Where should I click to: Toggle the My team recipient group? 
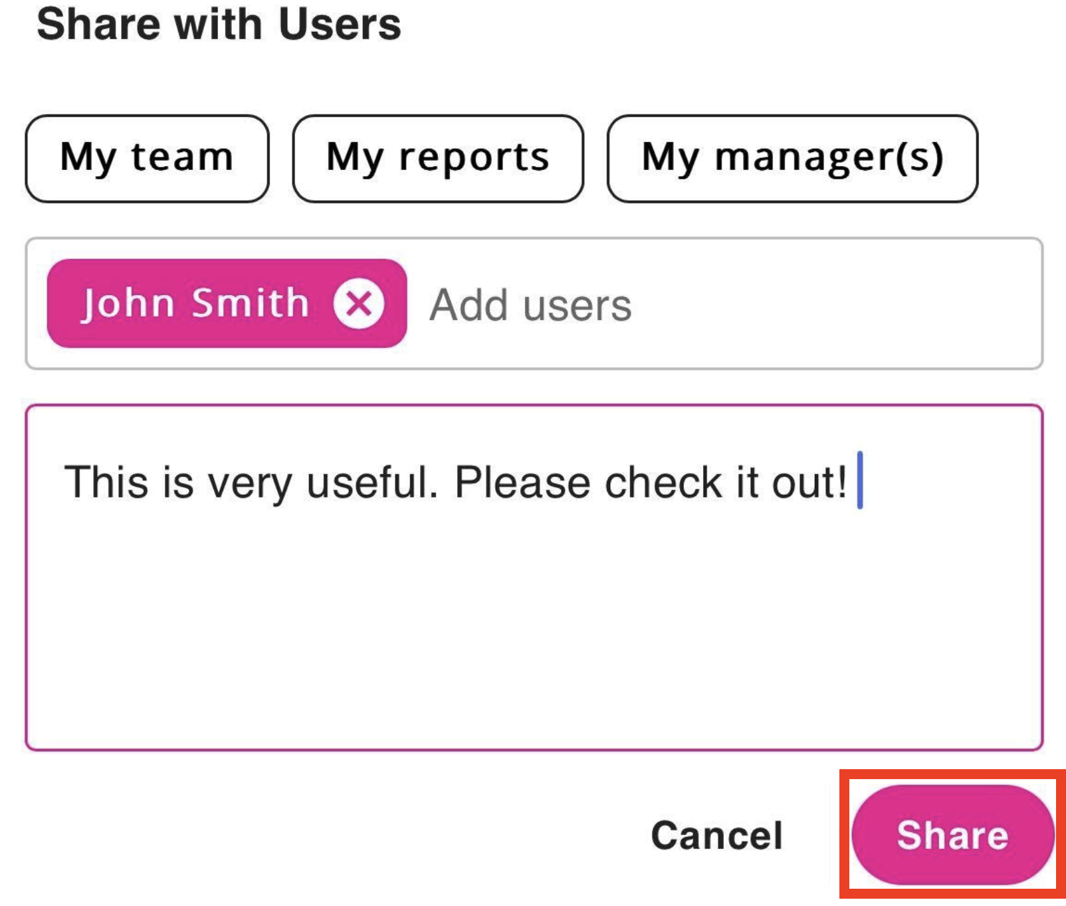click(x=146, y=157)
